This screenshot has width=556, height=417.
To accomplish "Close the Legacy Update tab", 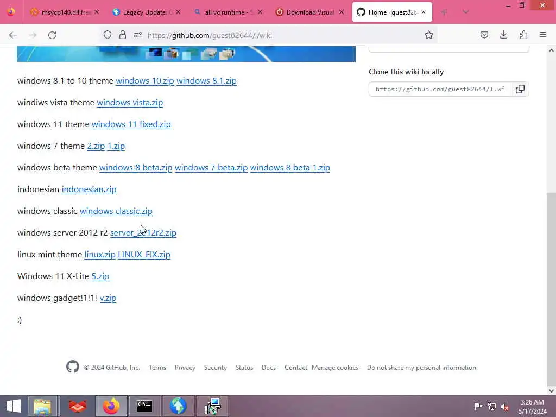I will [x=178, y=12].
